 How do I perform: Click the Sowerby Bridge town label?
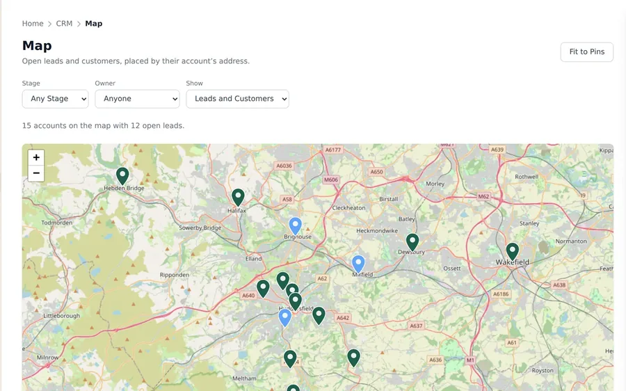(200, 228)
